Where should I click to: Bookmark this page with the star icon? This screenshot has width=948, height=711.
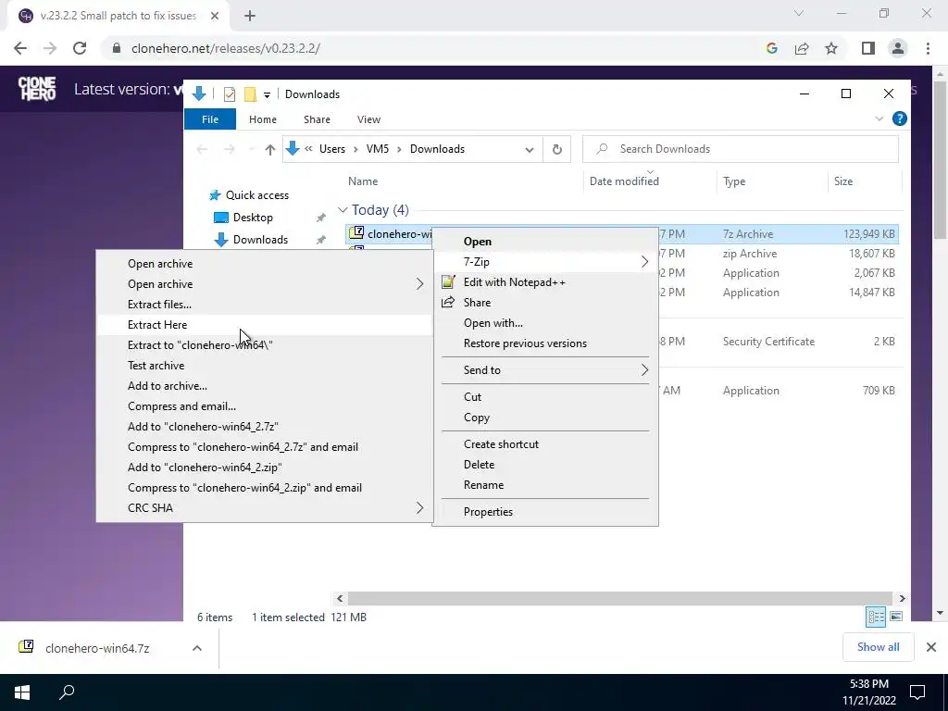[831, 48]
